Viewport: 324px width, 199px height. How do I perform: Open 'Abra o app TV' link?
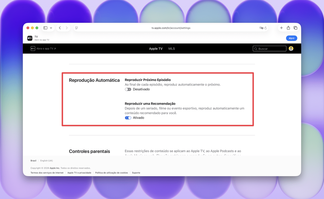coord(43,49)
